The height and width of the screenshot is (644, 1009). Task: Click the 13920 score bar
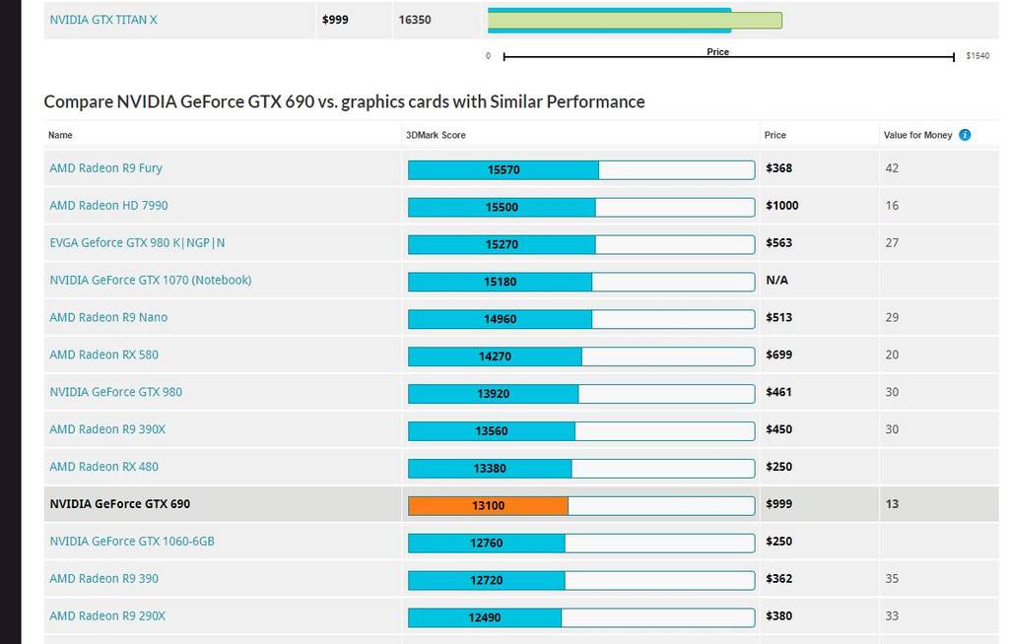581,394
